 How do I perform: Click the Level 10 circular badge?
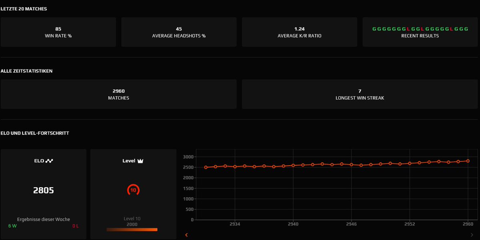133,190
